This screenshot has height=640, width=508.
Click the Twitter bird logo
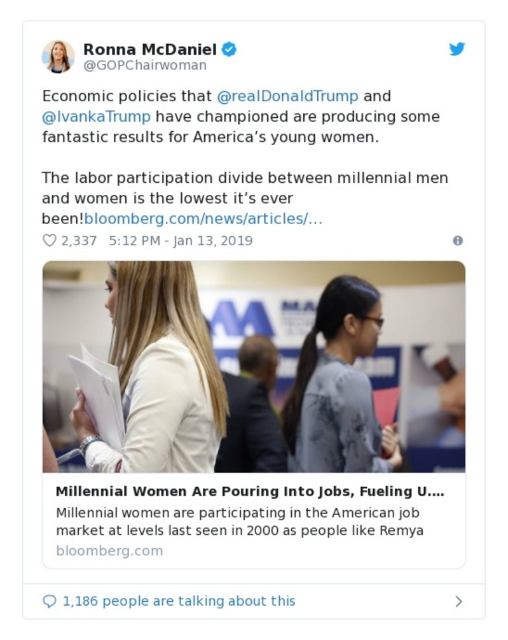457,49
